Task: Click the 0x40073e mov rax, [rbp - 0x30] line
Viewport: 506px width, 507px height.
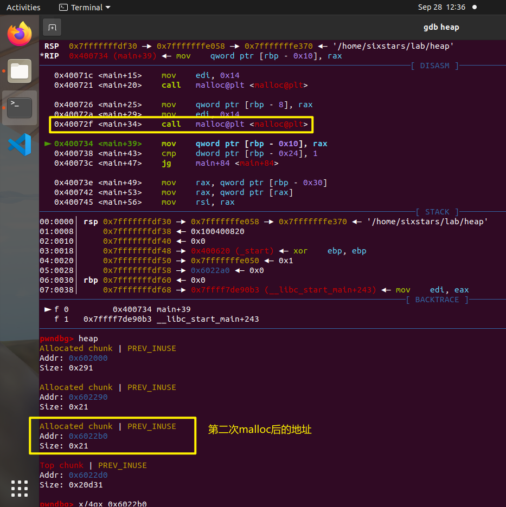Action: (191, 183)
